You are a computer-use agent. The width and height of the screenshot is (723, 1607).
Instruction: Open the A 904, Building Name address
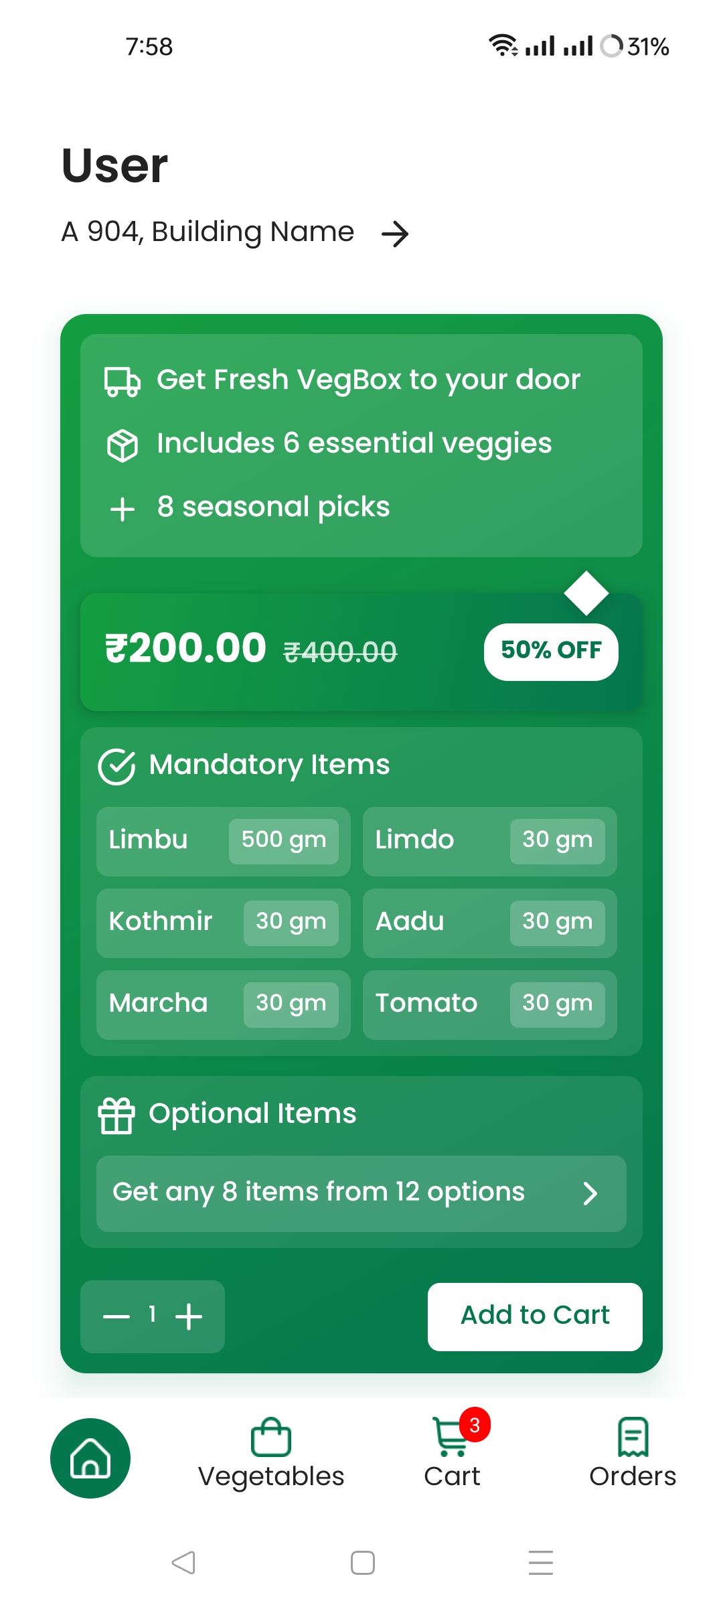(x=208, y=232)
